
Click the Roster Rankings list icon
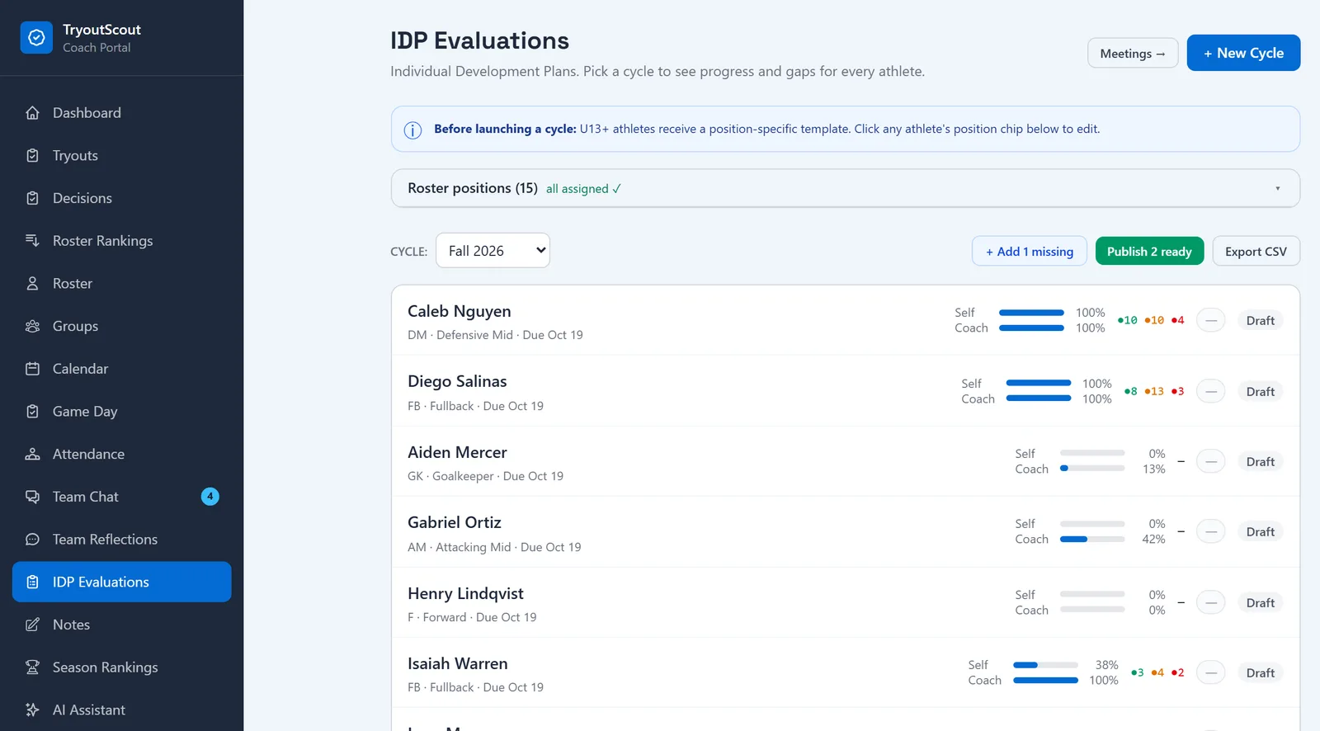click(32, 241)
